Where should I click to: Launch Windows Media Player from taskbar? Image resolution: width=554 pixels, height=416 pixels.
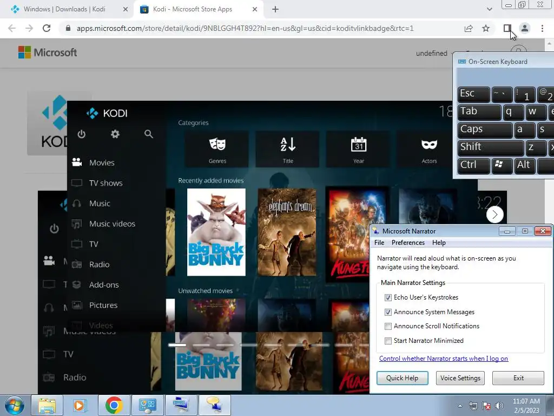coord(80,405)
